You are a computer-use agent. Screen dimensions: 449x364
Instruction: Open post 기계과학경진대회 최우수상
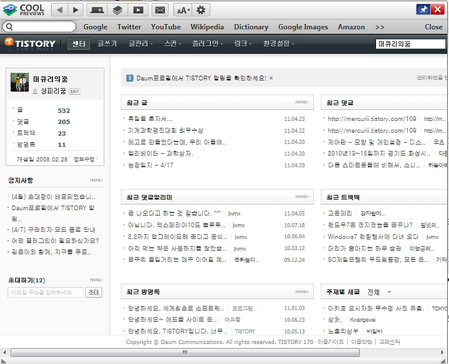click(166, 130)
